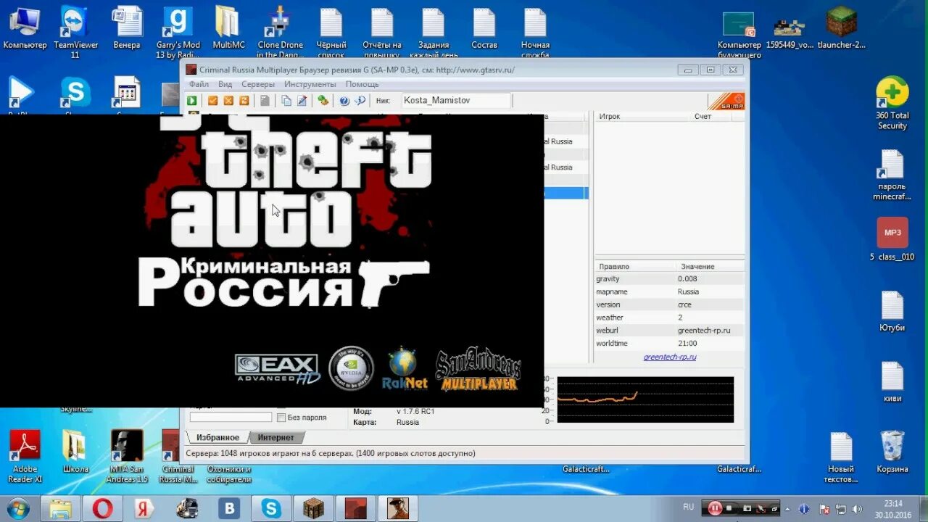Click the Значение column header
Screen dimensions: 928x522
click(697, 266)
